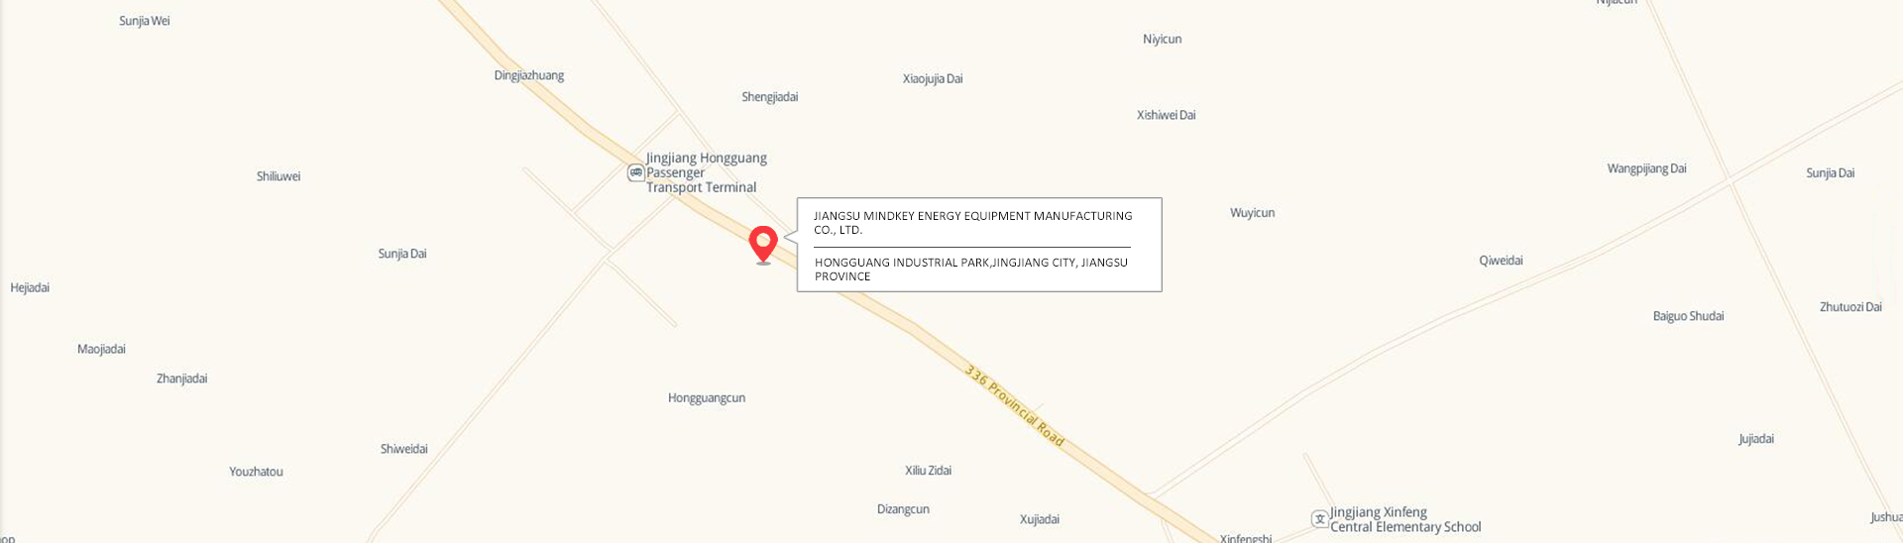
Task: Click the Hongguang Industrial Park address text
Action: tap(971, 269)
